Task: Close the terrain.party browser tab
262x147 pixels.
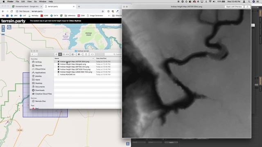Action: tap(74, 7)
